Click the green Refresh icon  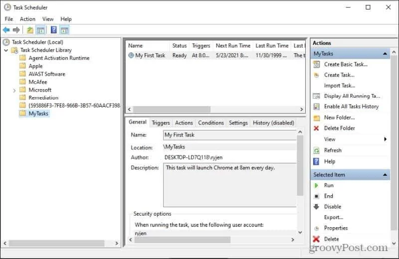coord(316,150)
